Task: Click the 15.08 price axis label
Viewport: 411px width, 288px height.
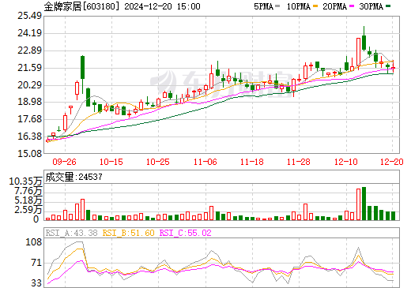Action: pyautogui.click(x=29, y=154)
